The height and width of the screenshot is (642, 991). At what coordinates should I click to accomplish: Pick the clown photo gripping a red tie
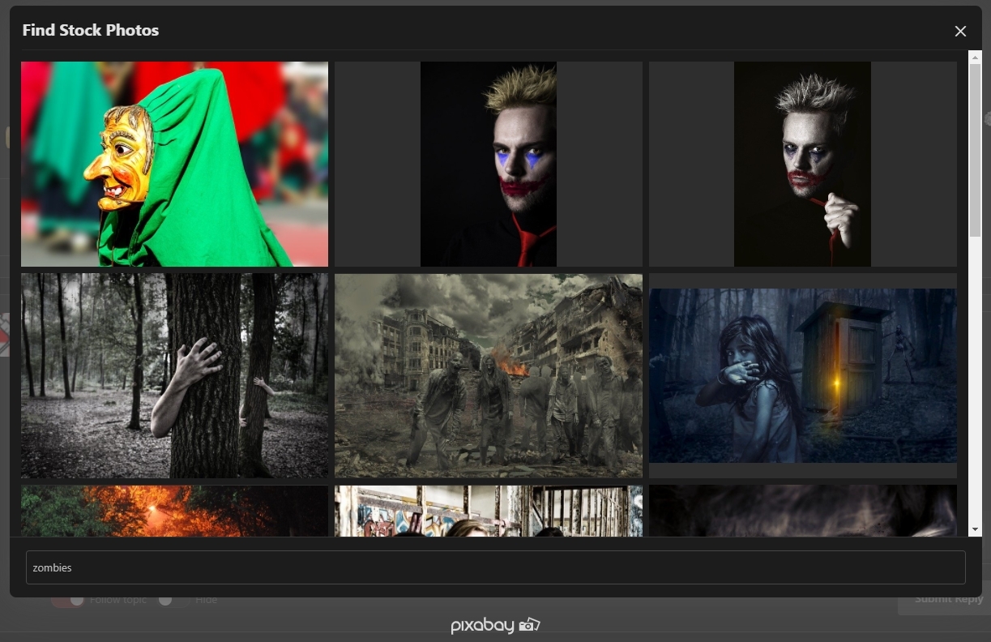[x=802, y=164]
